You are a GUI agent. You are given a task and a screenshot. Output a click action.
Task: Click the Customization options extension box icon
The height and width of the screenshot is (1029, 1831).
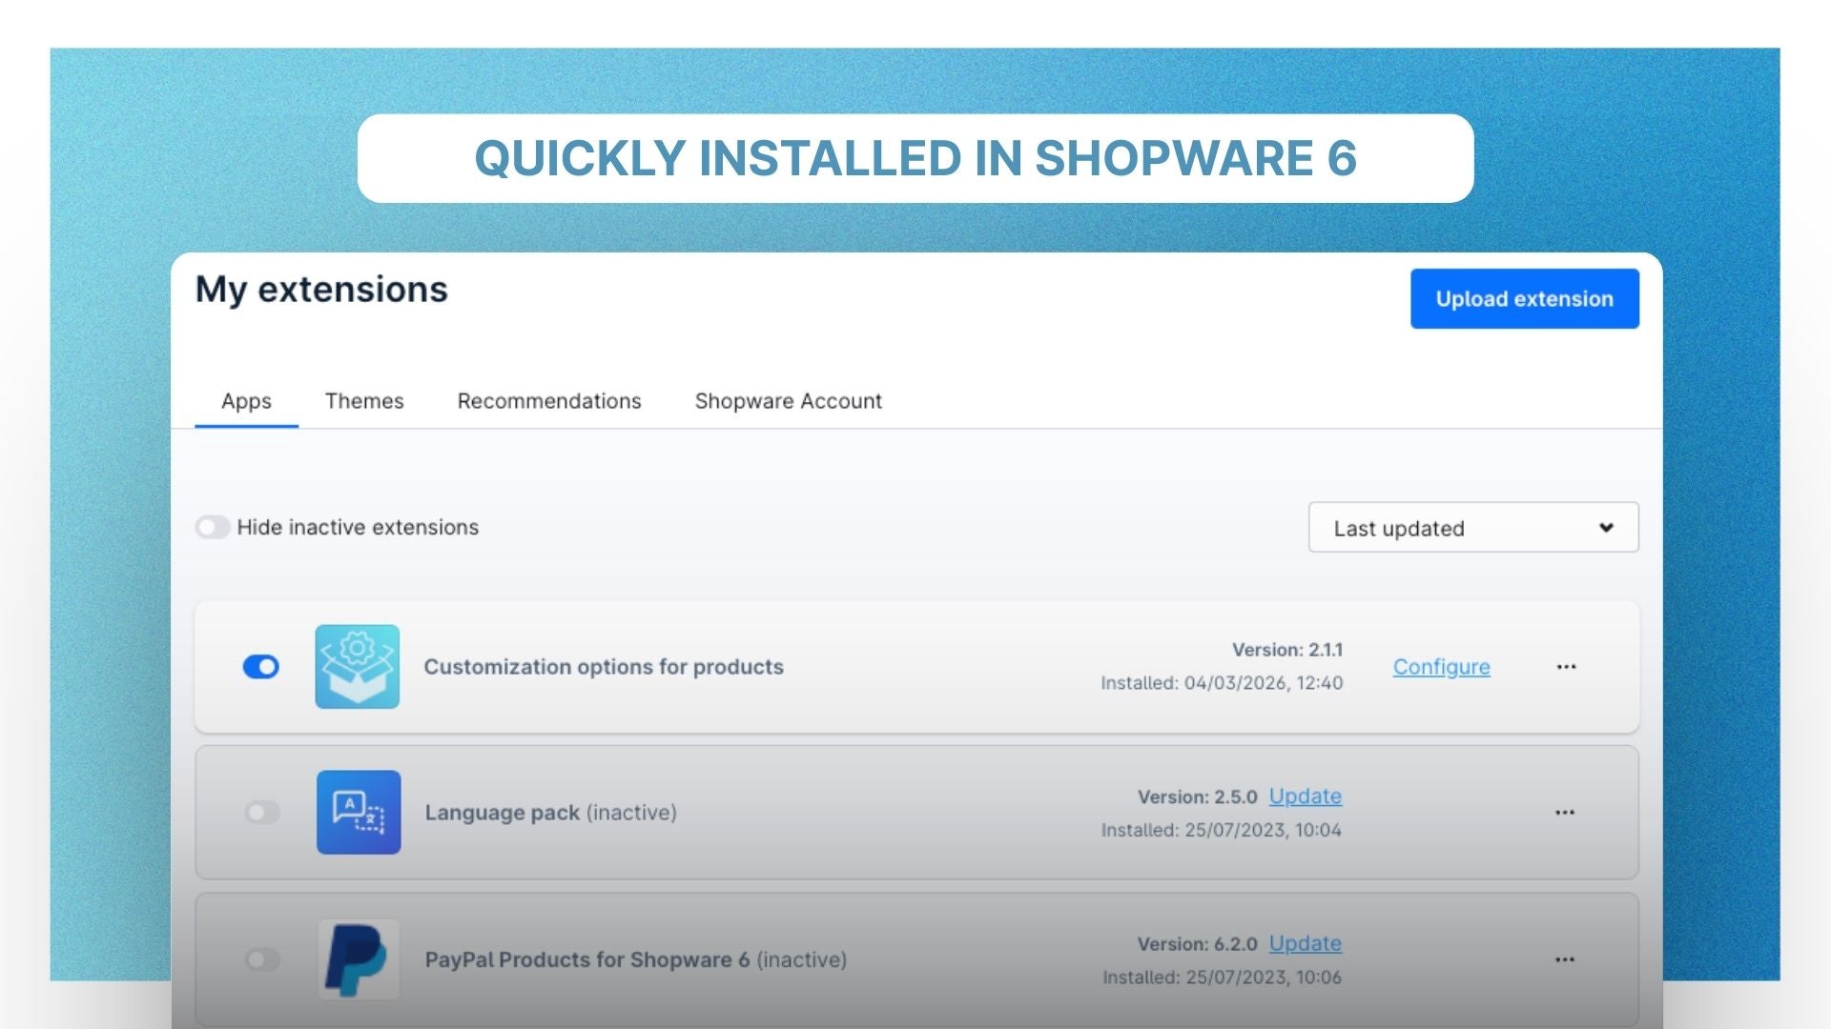(x=357, y=666)
